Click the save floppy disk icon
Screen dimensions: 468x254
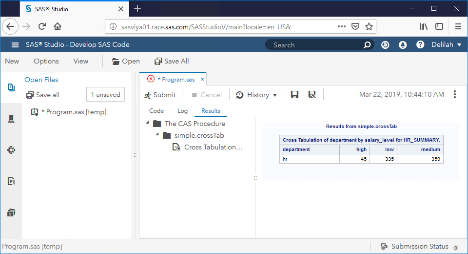pyautogui.click(x=294, y=95)
